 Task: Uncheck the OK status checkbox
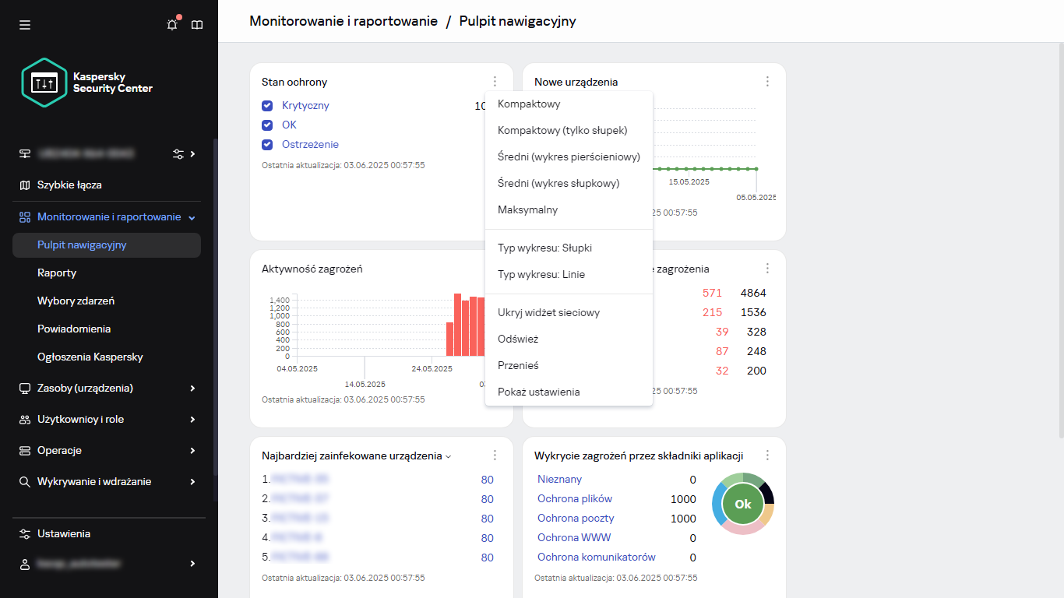click(x=267, y=125)
